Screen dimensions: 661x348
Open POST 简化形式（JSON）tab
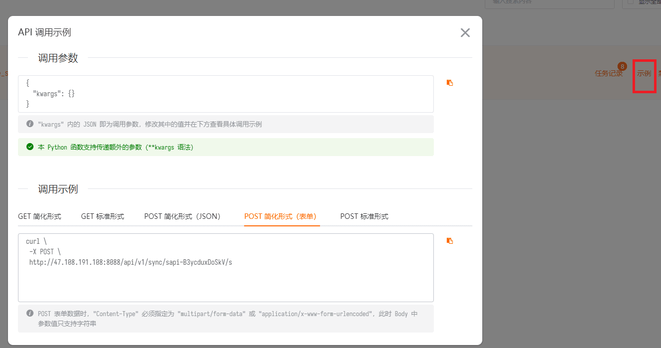tap(184, 216)
